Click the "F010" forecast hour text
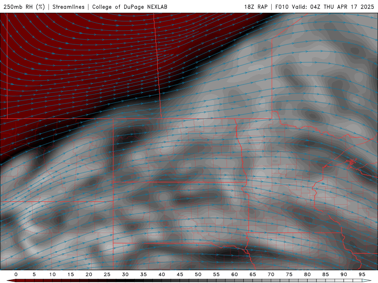The width and height of the screenshot is (378, 283). 282,7
